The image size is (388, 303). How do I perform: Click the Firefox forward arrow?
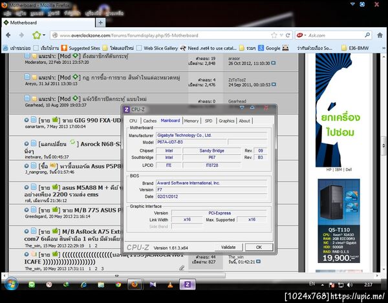(x=21, y=36)
